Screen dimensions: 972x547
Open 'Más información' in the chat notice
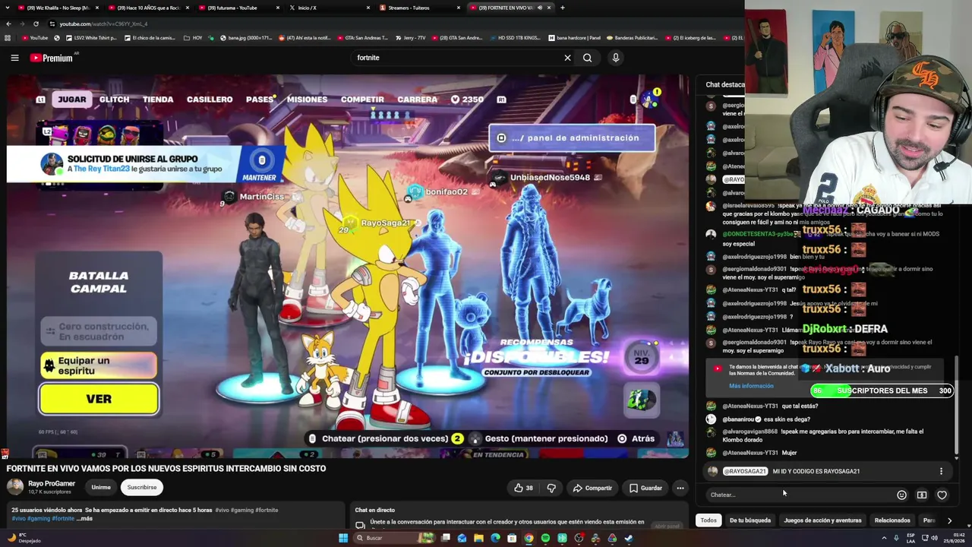click(751, 386)
